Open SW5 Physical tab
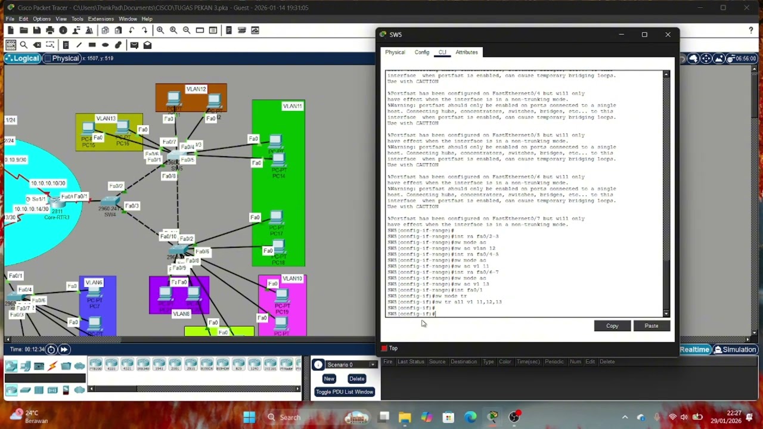 point(395,52)
